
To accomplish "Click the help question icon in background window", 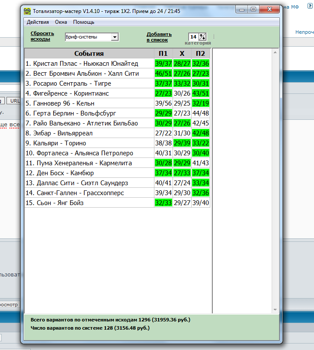I will [310, 6].
